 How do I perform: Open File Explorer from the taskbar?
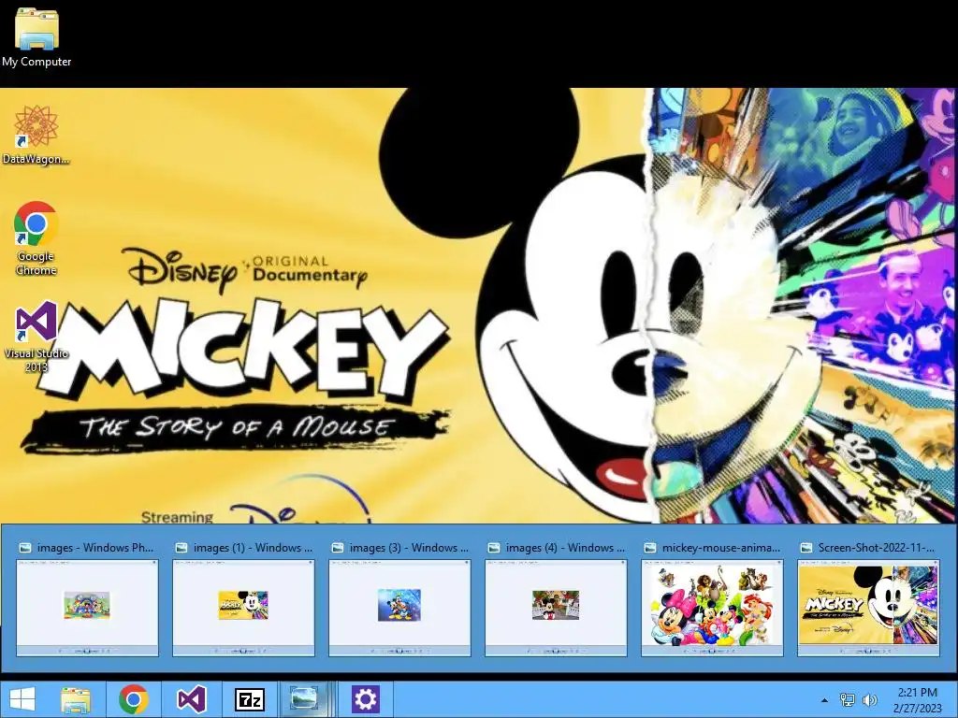pos(76,699)
